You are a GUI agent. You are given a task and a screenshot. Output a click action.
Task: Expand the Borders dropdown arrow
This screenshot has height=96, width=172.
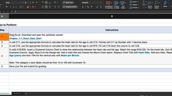tap(23, 7)
